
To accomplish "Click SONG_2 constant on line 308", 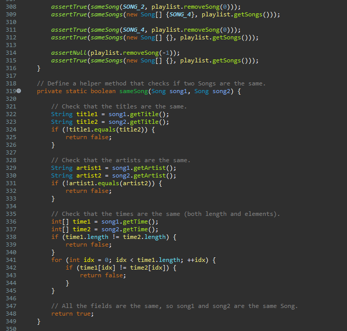I will (x=134, y=7).
